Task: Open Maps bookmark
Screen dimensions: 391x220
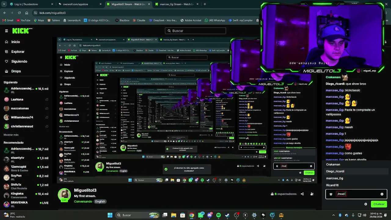Action: (39, 20)
